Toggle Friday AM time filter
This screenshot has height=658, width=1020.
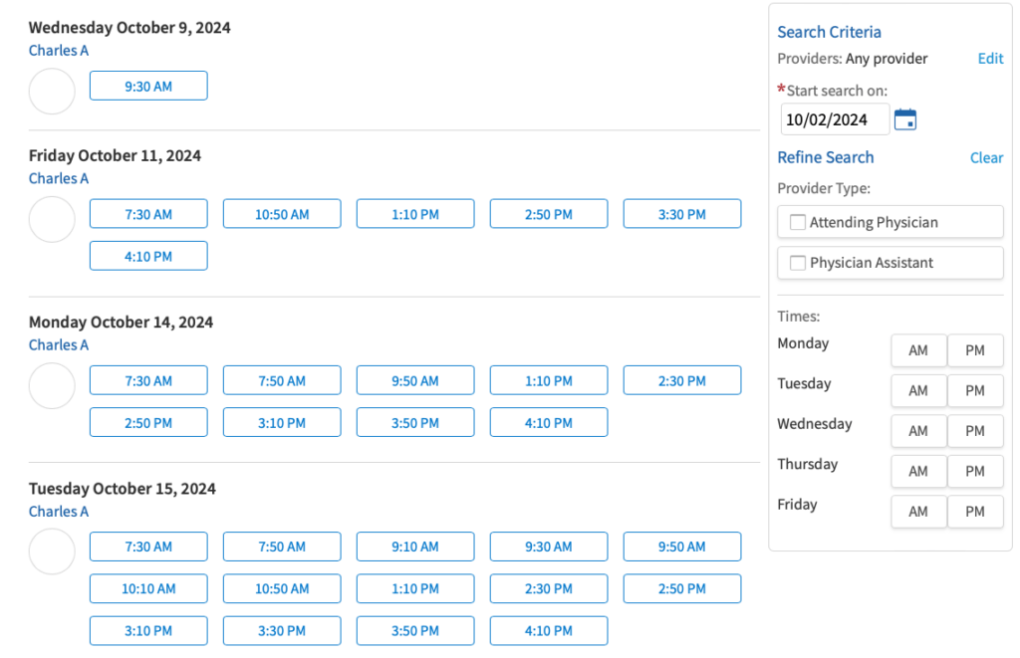click(917, 511)
